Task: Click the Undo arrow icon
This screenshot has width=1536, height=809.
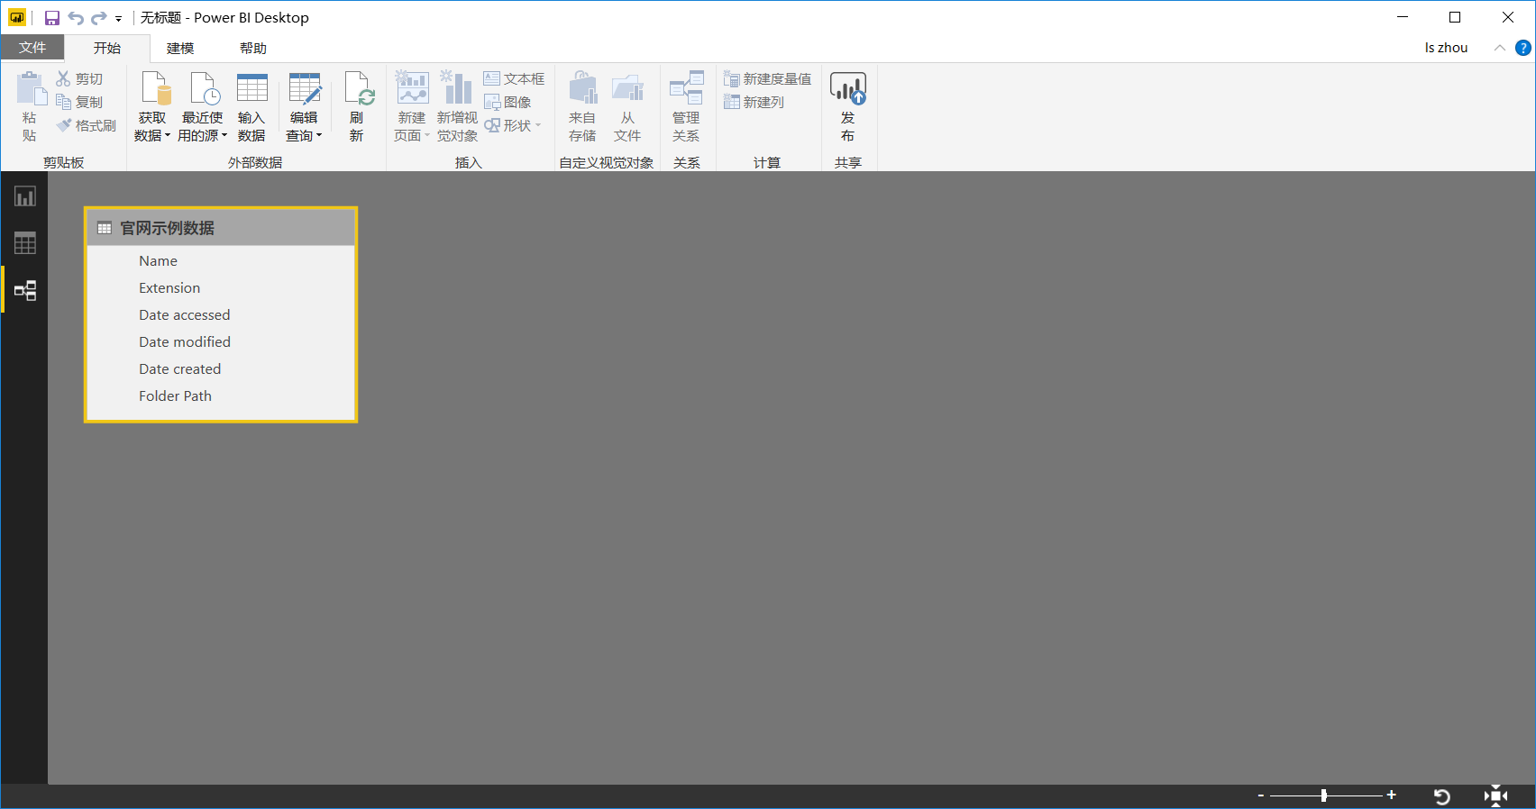Action: [x=76, y=18]
